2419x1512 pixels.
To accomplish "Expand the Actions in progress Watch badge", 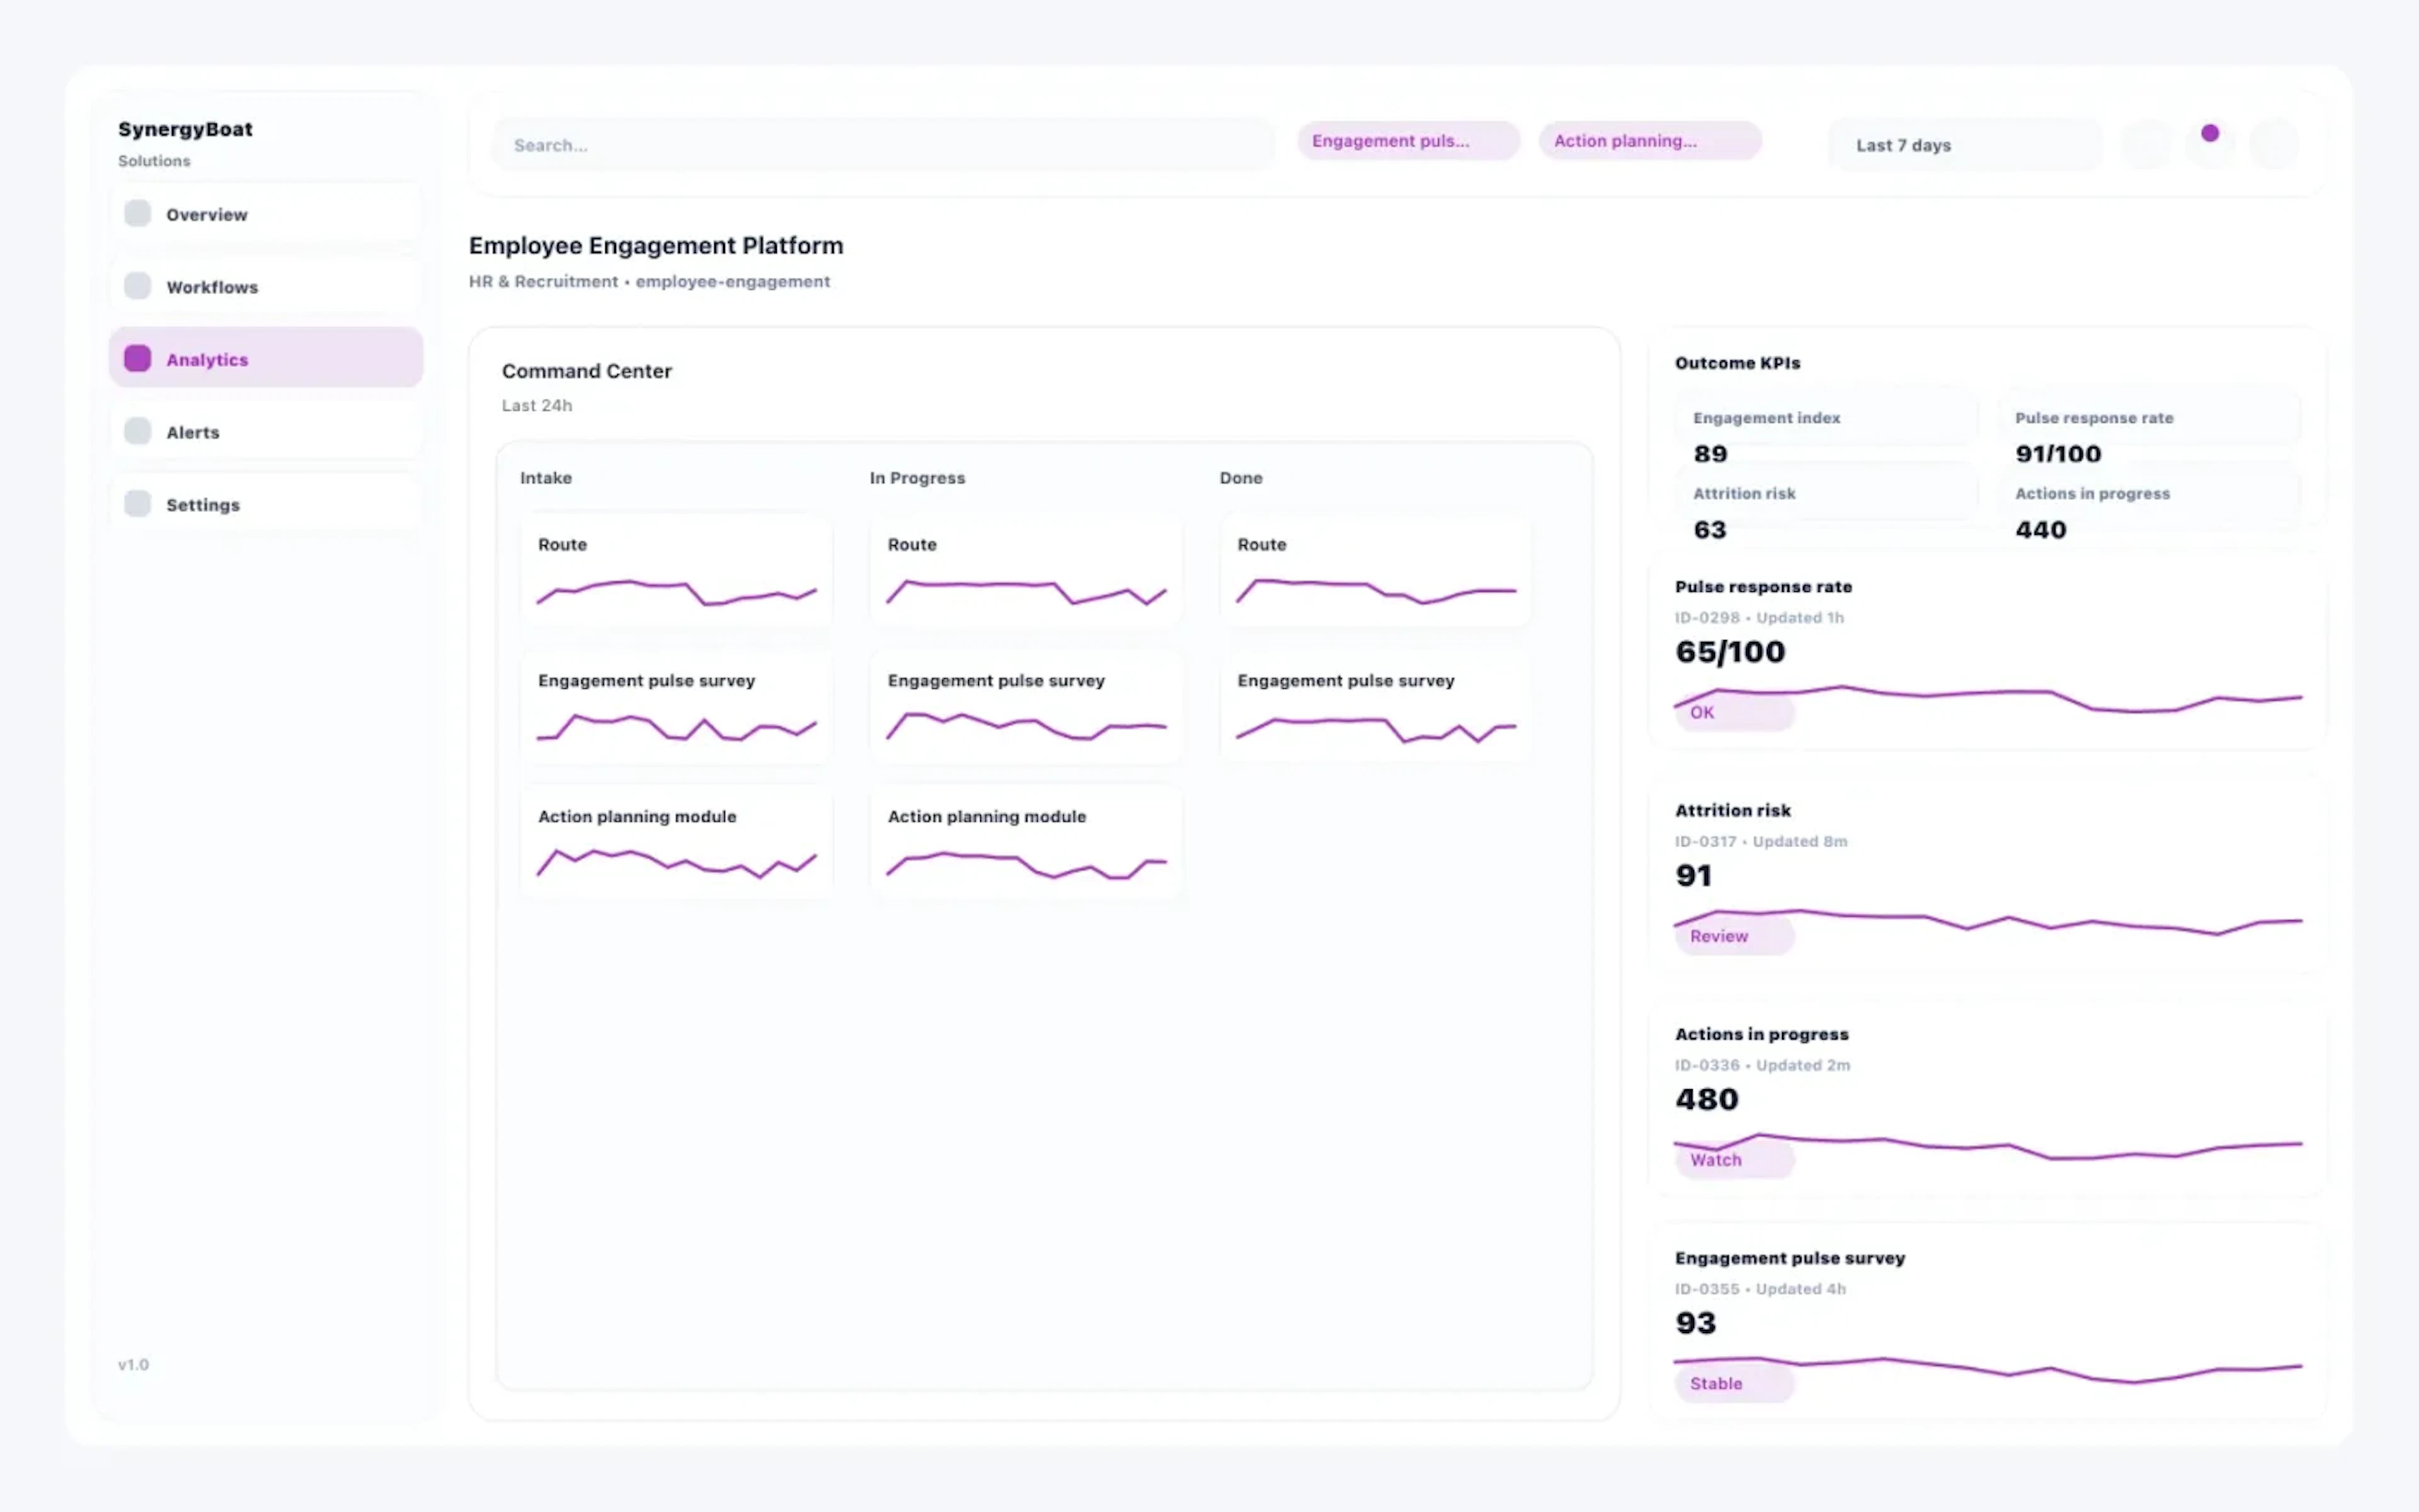I will coord(1733,1159).
